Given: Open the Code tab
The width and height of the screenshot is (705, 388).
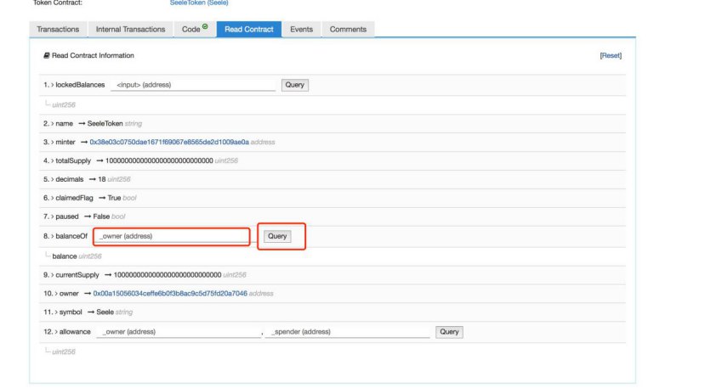Looking at the screenshot, I should pyautogui.click(x=195, y=29).
